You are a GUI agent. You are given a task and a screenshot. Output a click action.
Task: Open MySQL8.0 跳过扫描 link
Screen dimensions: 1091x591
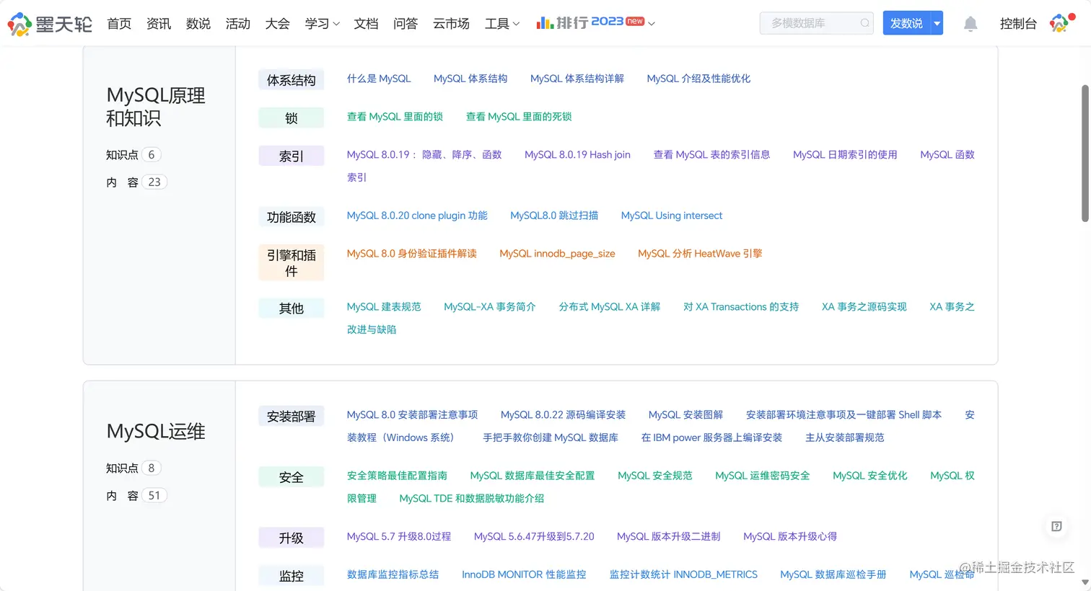(x=554, y=215)
